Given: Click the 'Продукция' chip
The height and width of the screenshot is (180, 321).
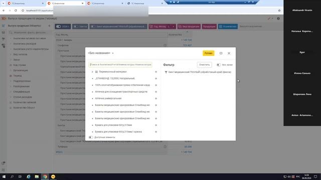Looking at the screenshot, I should (209, 26).
